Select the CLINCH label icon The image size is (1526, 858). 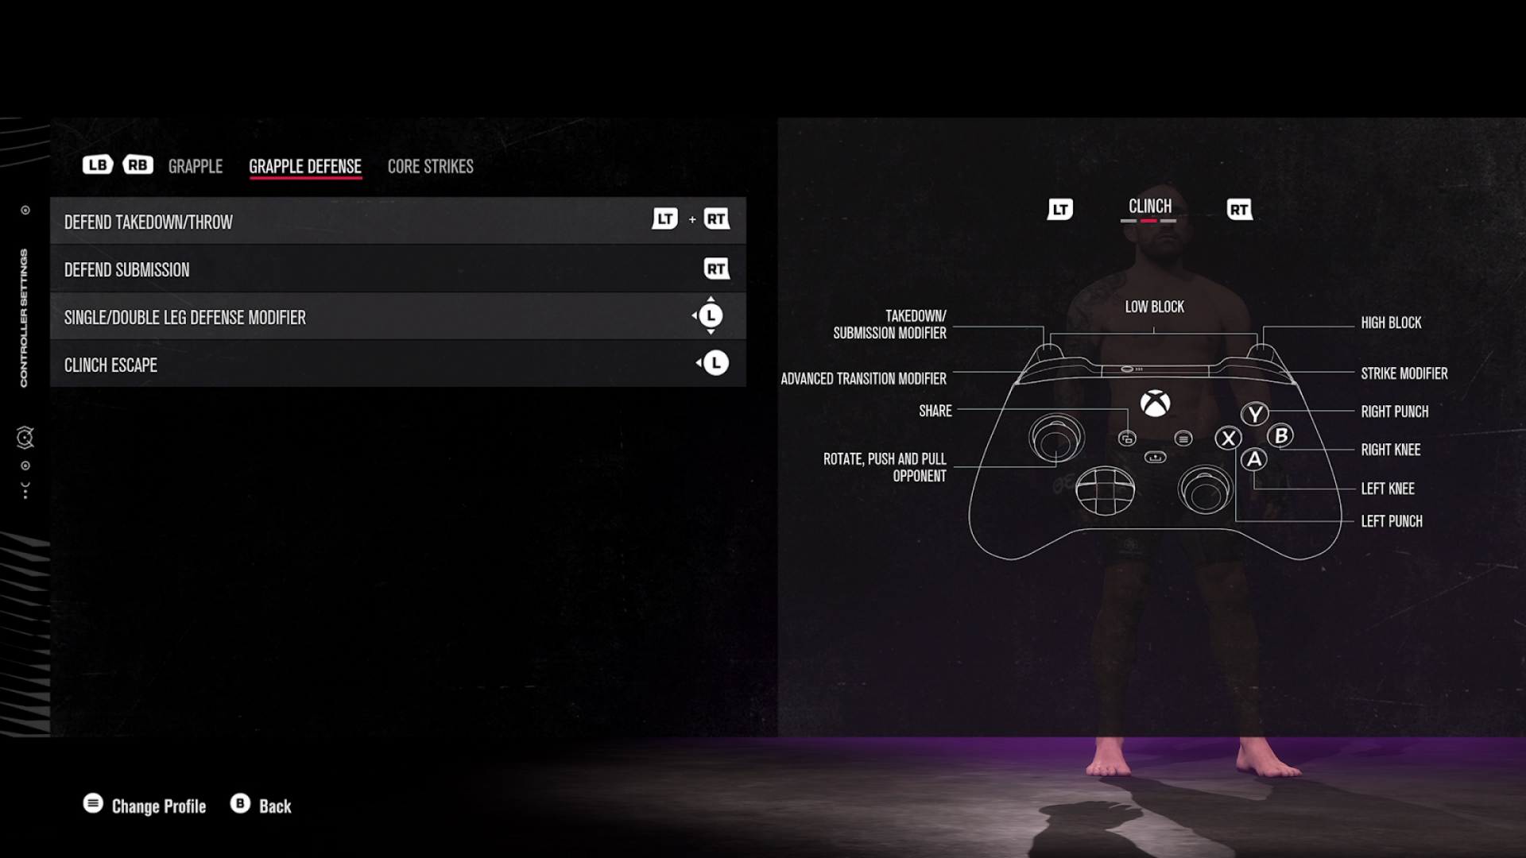(1151, 205)
